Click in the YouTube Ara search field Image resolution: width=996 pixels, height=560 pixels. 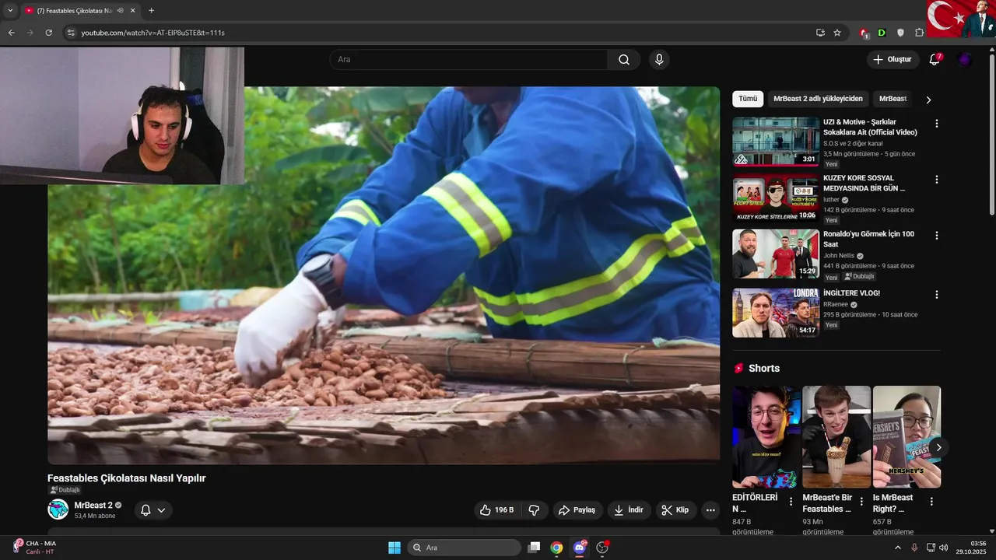[468, 60]
